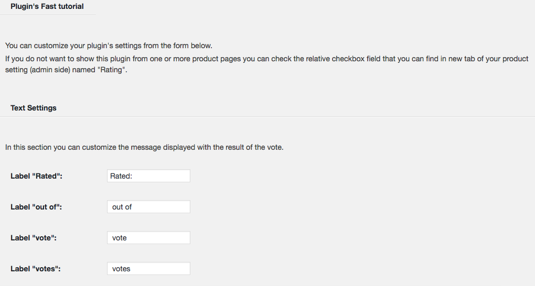Focus the "votes" text input

(x=148, y=269)
